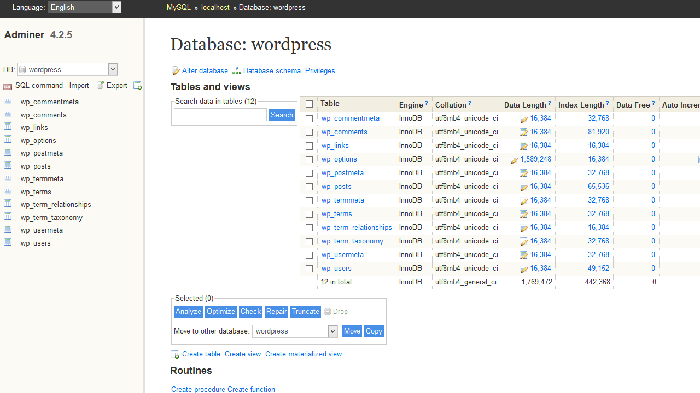The width and height of the screenshot is (700, 393).
Task: Open the Language dropdown
Action: 84,7
